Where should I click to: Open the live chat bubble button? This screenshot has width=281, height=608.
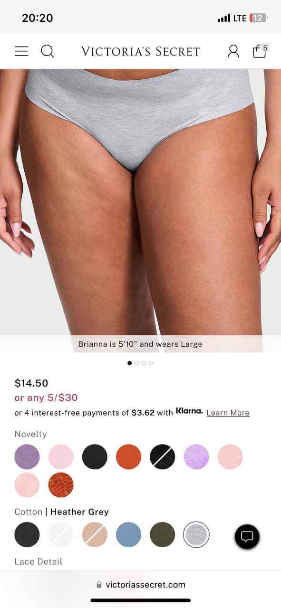(x=247, y=537)
